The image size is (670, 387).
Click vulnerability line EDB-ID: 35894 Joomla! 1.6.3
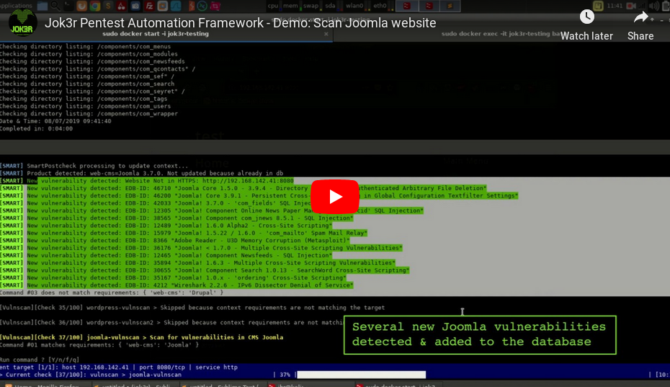pos(198,263)
